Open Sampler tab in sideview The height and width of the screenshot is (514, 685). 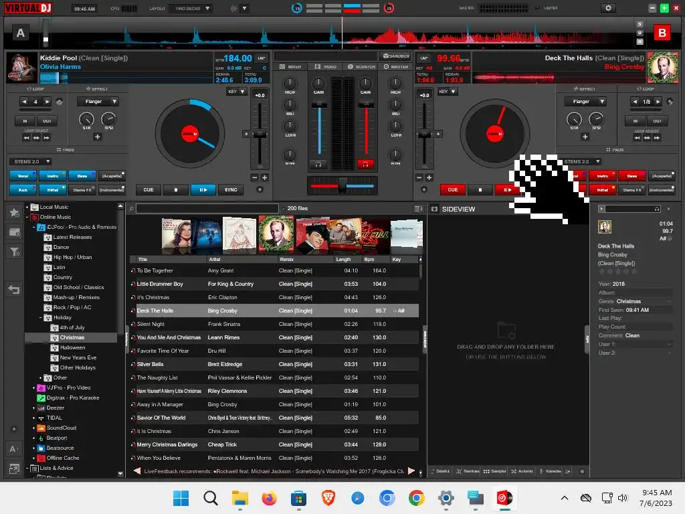tap(495, 471)
